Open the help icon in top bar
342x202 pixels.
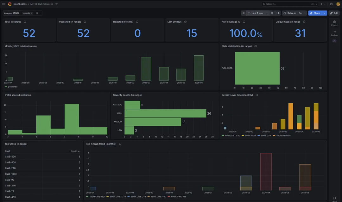coord(331,4)
